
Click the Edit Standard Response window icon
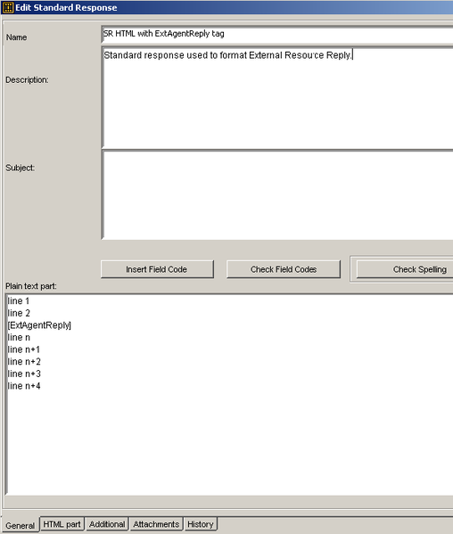(x=8, y=7)
